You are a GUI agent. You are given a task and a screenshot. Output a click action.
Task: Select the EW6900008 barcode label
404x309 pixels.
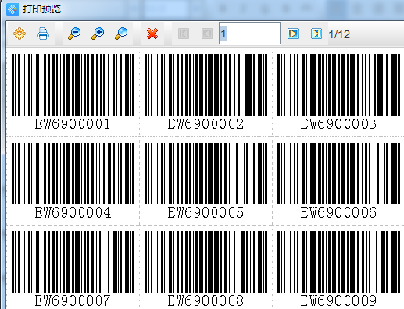coord(206,269)
